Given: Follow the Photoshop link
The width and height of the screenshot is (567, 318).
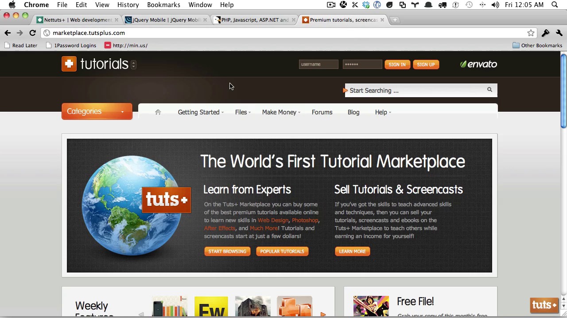Looking at the screenshot, I should click(305, 220).
